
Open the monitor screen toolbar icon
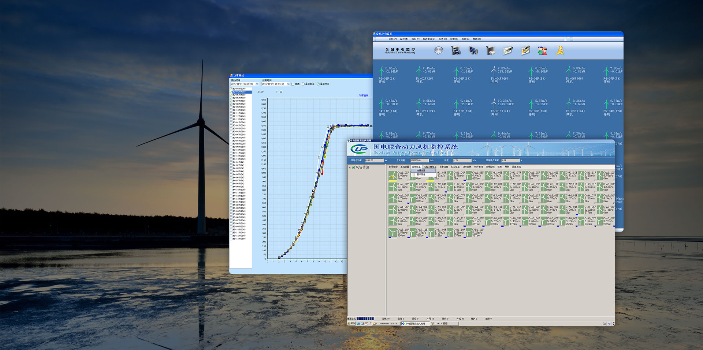pyautogui.click(x=473, y=50)
